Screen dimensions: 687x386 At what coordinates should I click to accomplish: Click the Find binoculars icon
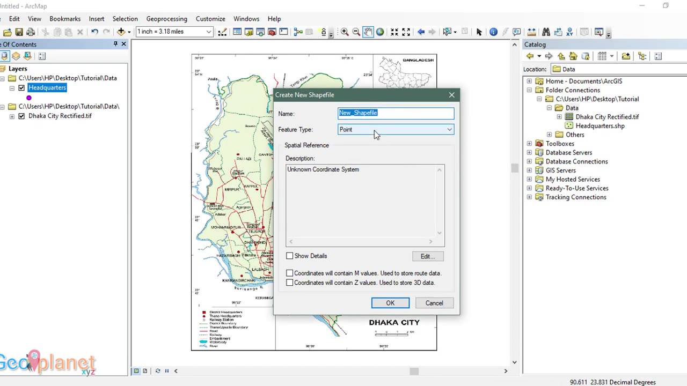tap(546, 32)
